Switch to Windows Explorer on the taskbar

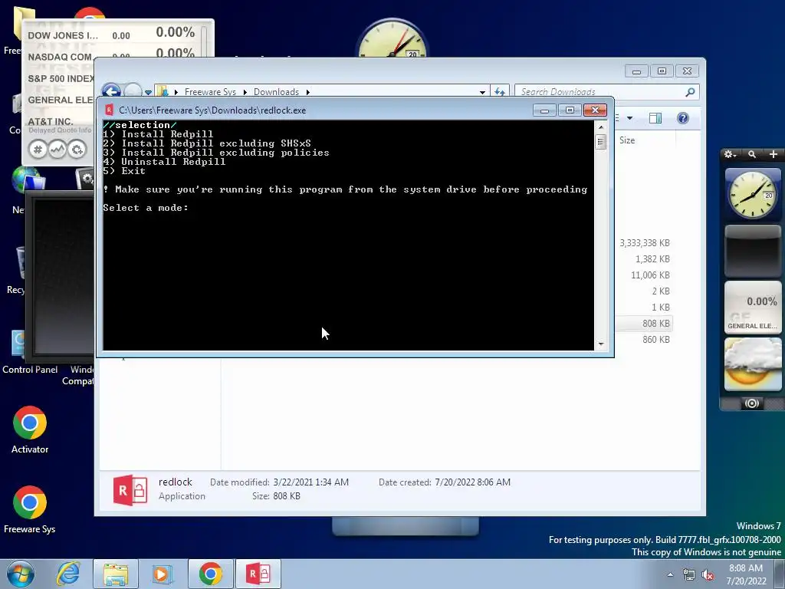[x=116, y=574]
